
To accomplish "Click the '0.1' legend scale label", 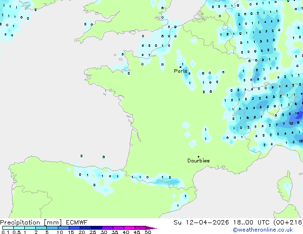I will (x=5, y=232).
